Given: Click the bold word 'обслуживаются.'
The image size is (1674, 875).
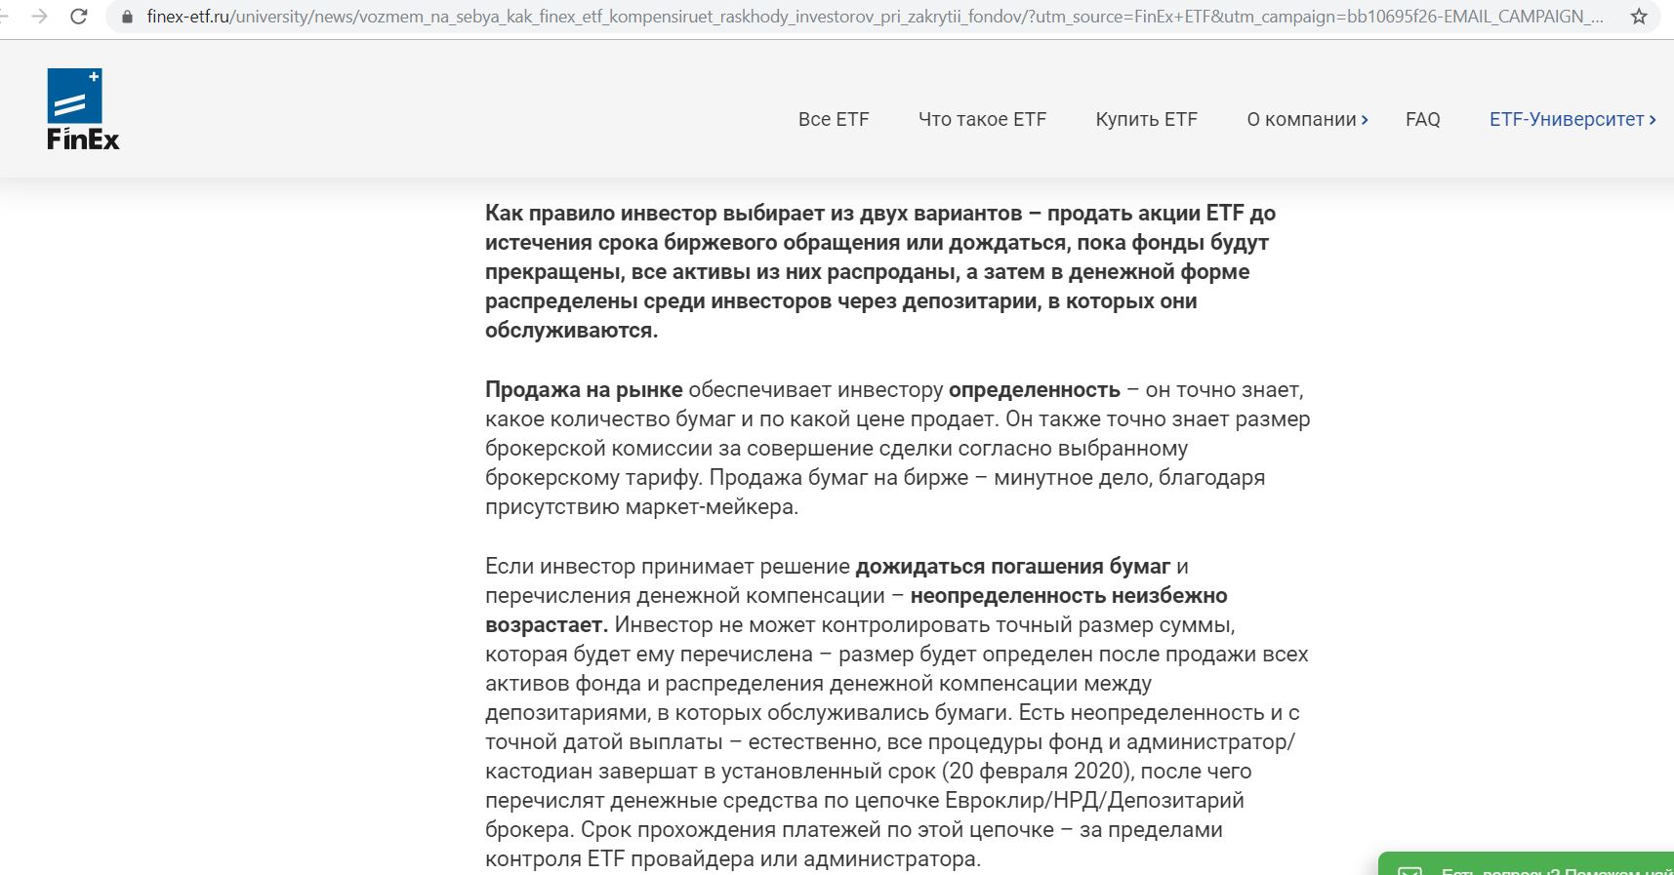Looking at the screenshot, I should 571,331.
